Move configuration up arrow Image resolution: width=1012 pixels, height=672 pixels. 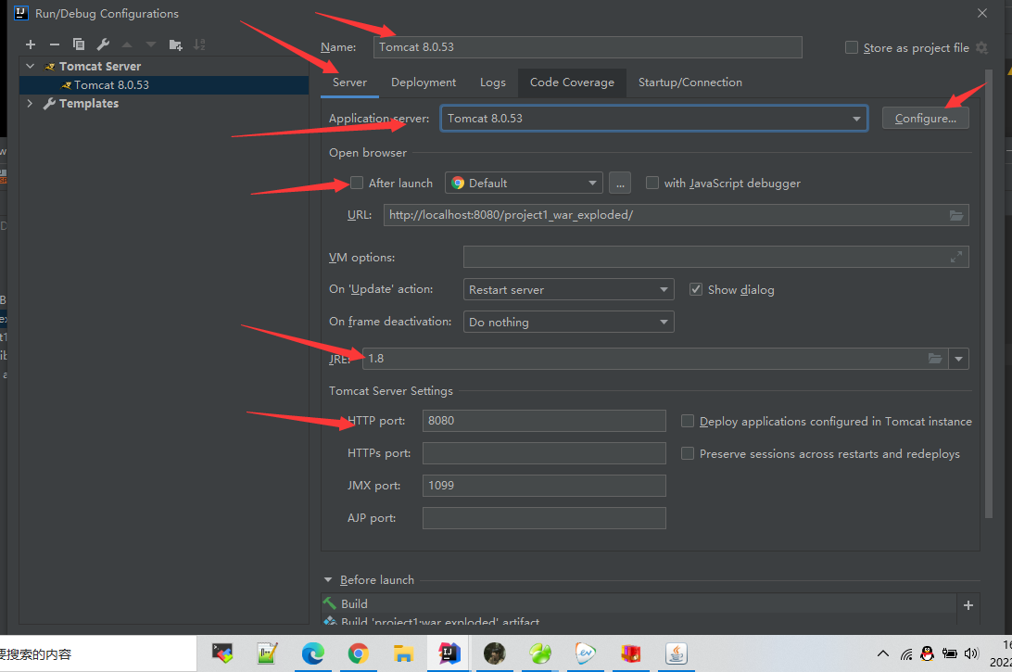coord(126,44)
